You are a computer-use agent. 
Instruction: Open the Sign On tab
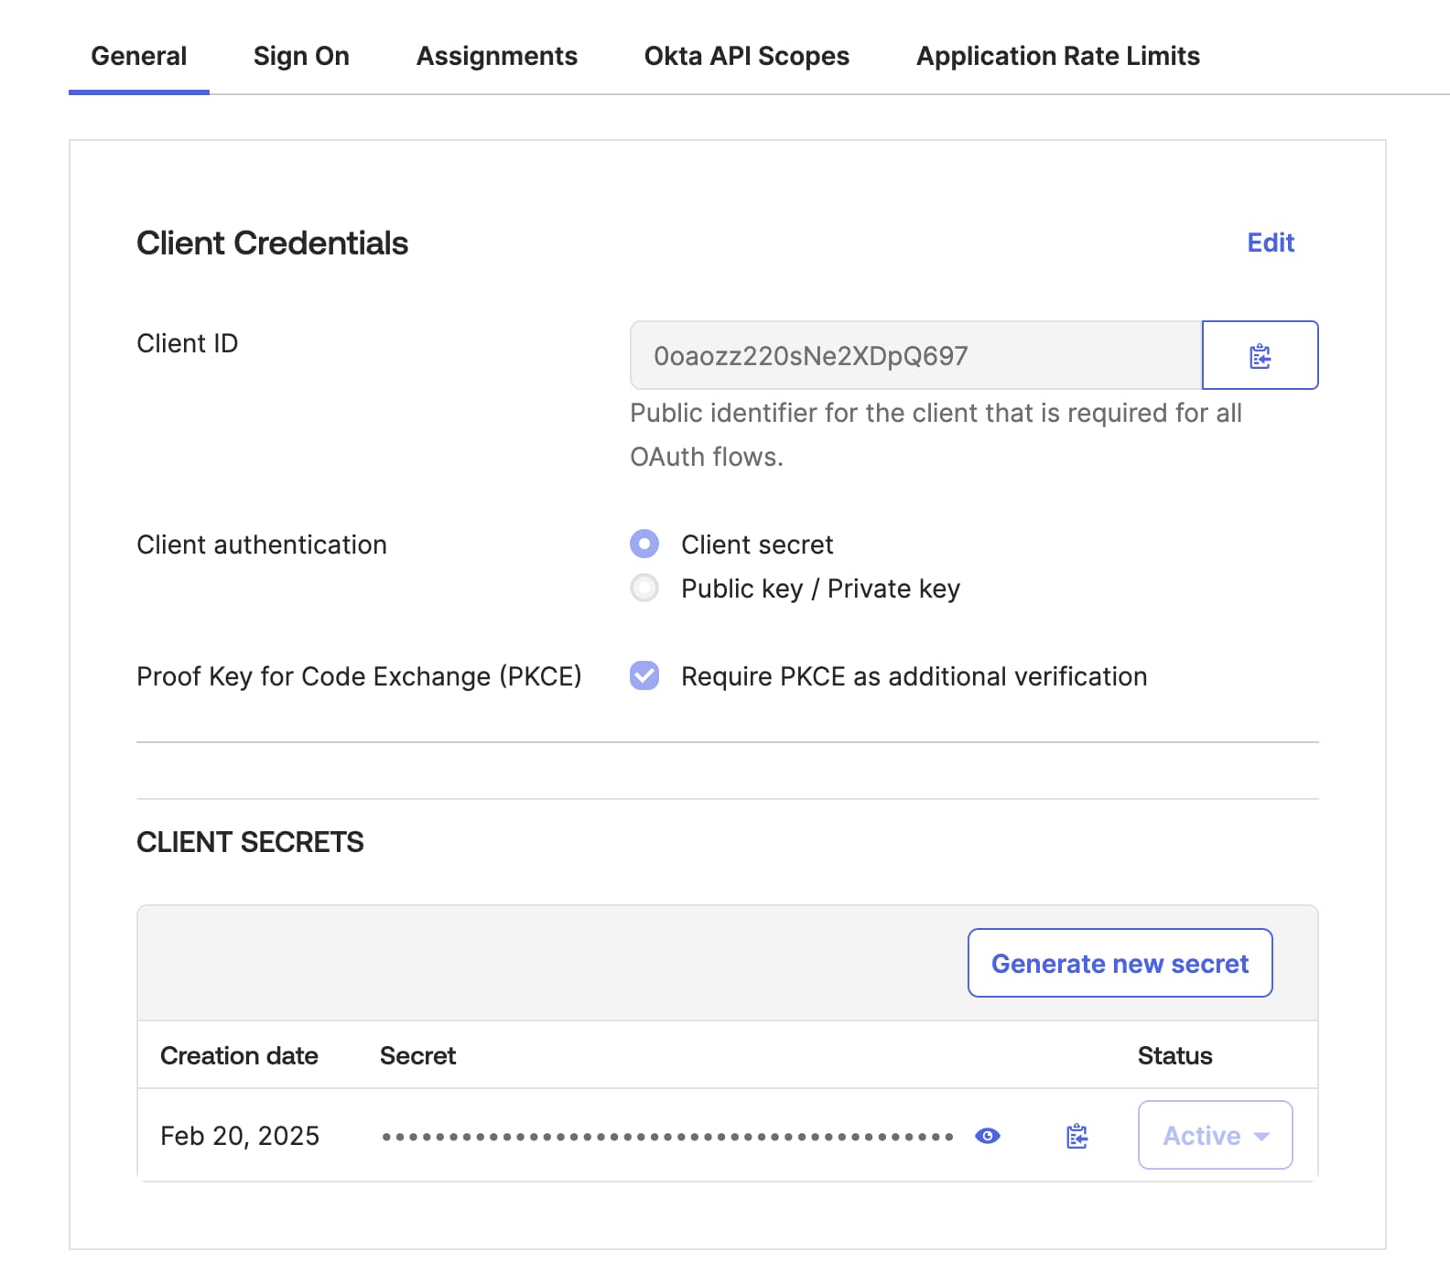pos(301,56)
